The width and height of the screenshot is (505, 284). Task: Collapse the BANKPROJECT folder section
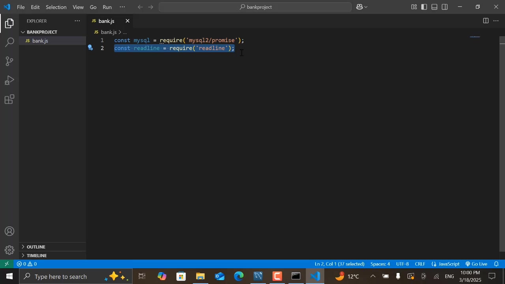52,32
